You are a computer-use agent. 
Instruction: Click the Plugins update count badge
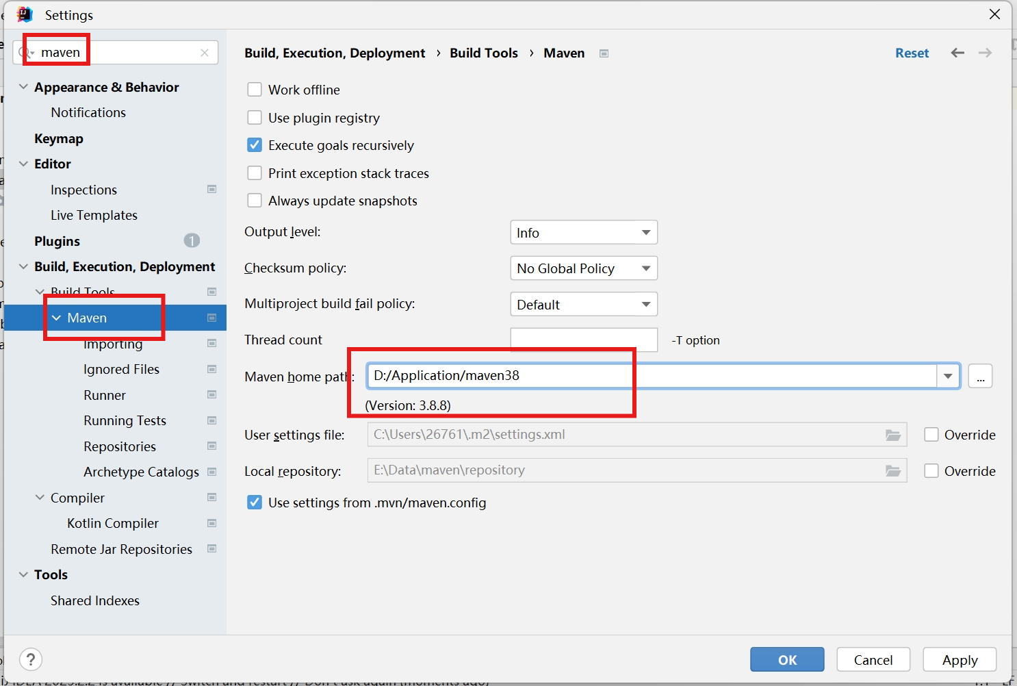click(192, 240)
